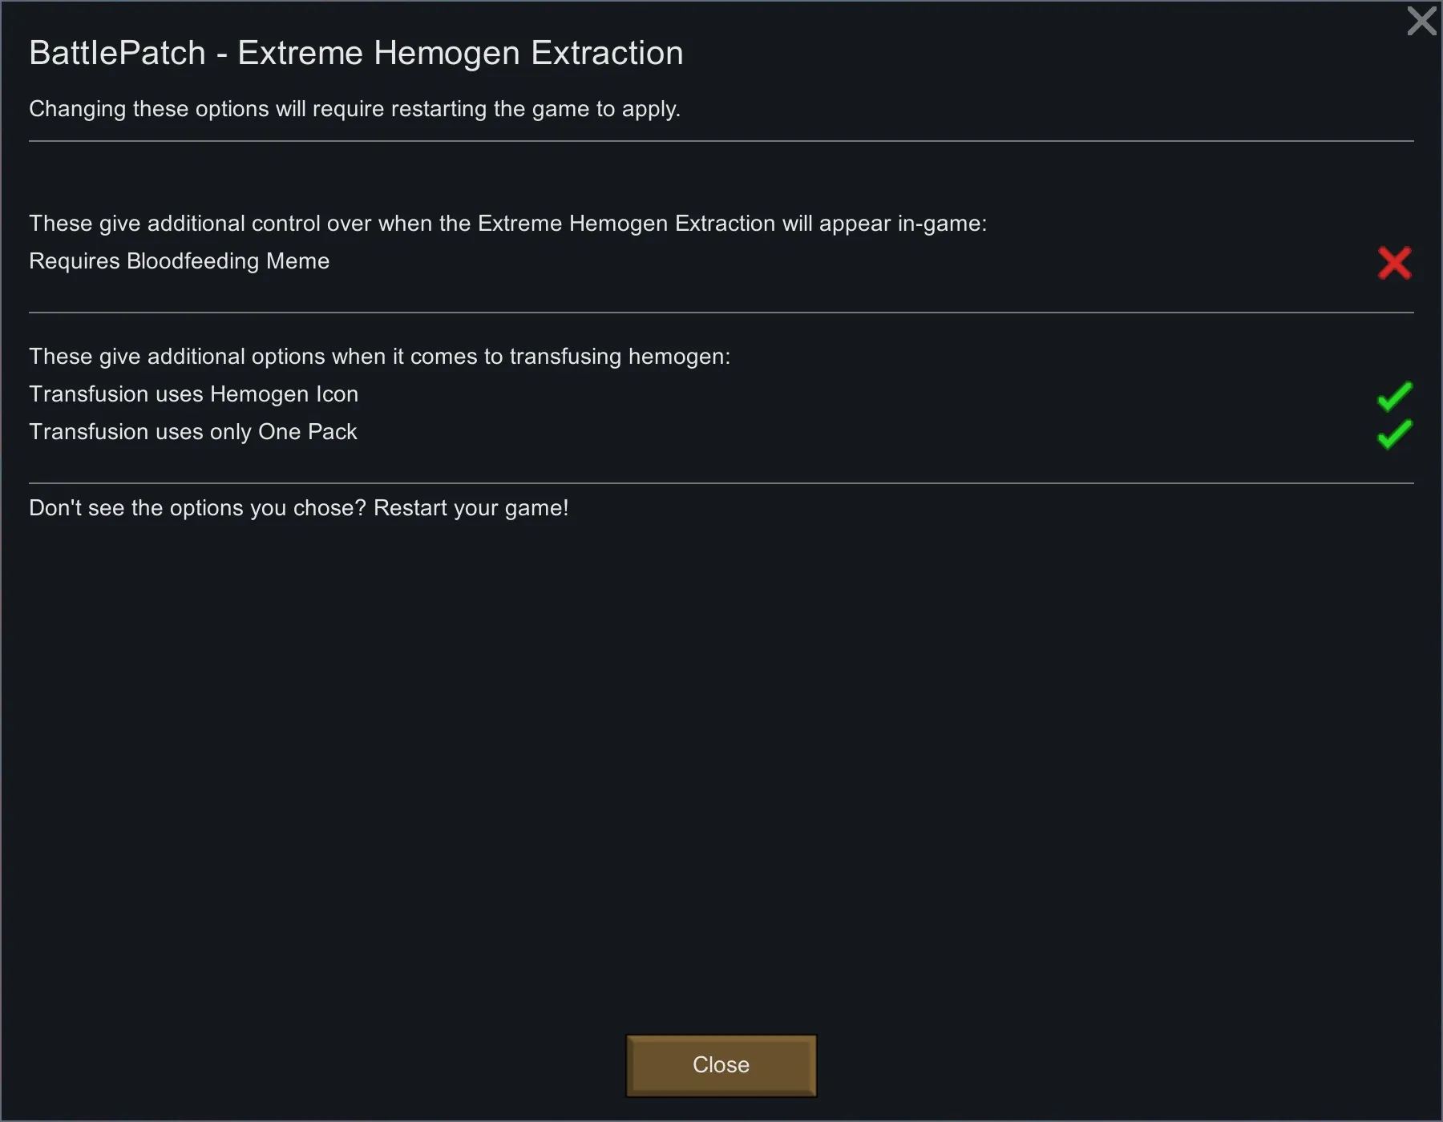The image size is (1443, 1122).
Task: Click the divider line under Requires Bloodfeeding Meme
Action: coord(721,313)
